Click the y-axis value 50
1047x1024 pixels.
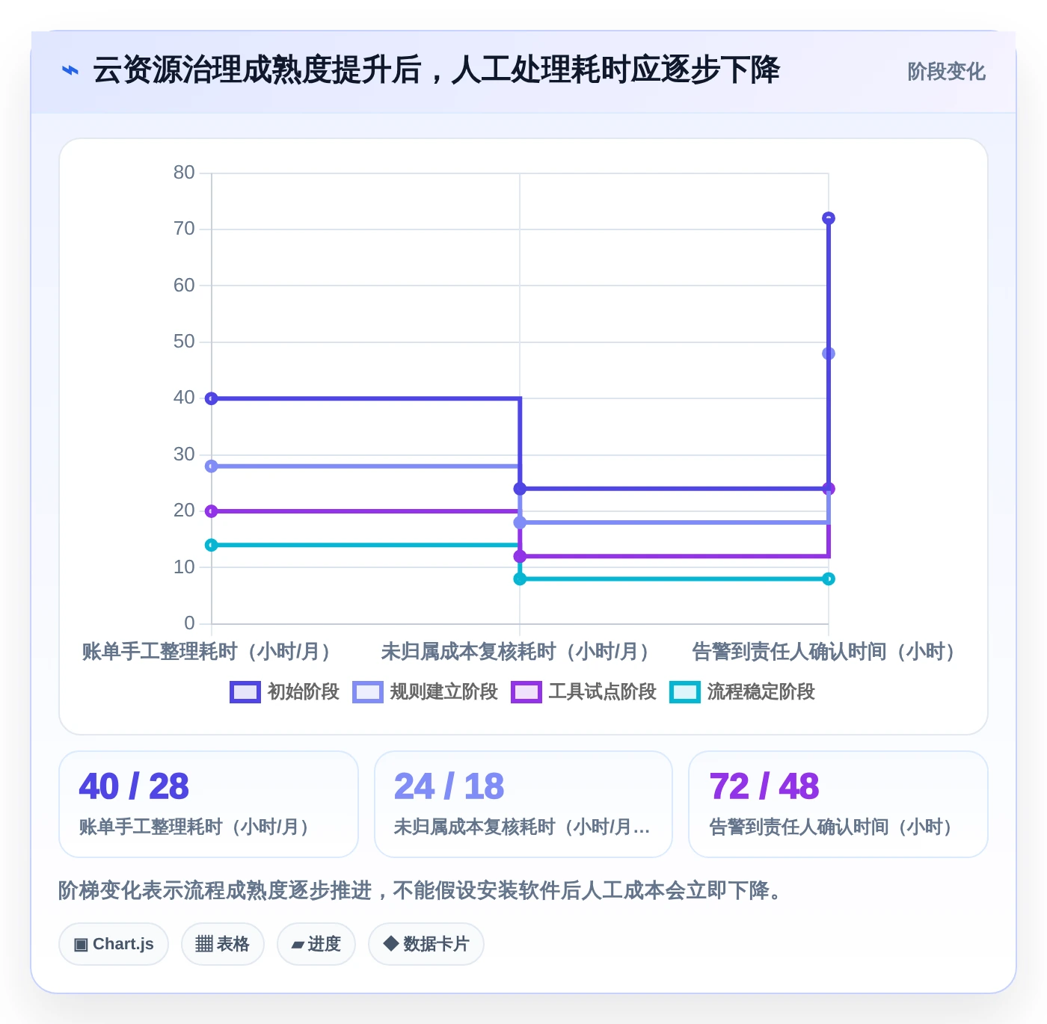184,342
